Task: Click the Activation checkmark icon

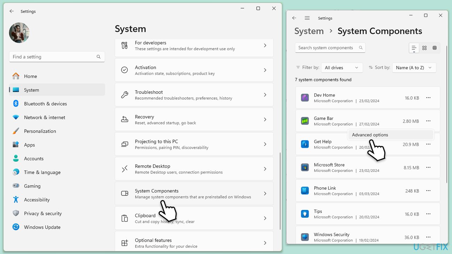Action: 124,70
